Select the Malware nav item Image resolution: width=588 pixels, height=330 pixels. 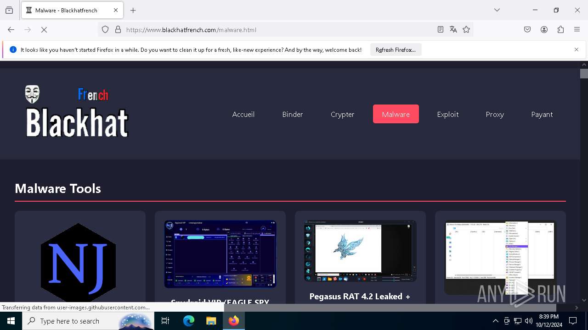(x=396, y=114)
